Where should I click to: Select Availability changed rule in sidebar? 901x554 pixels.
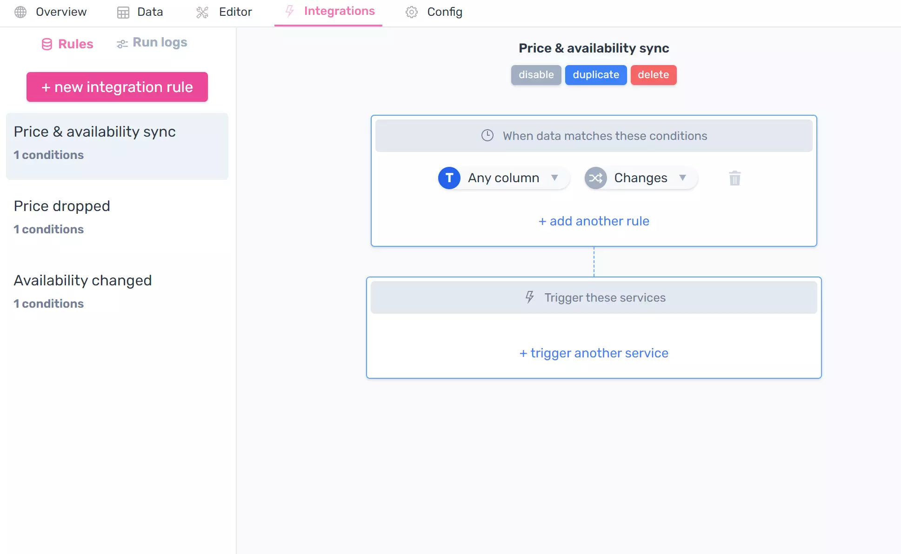[x=82, y=280]
